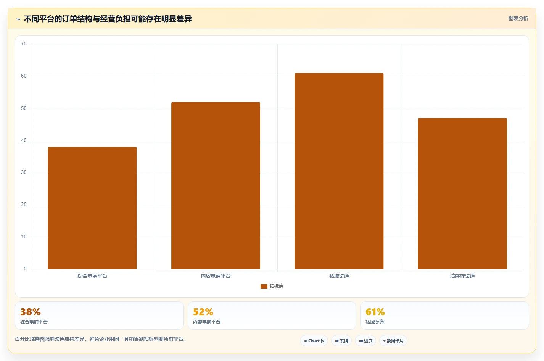This screenshot has width=544, height=361.
Task: Select the 清库存渠道 bar in chart
Action: (x=462, y=193)
